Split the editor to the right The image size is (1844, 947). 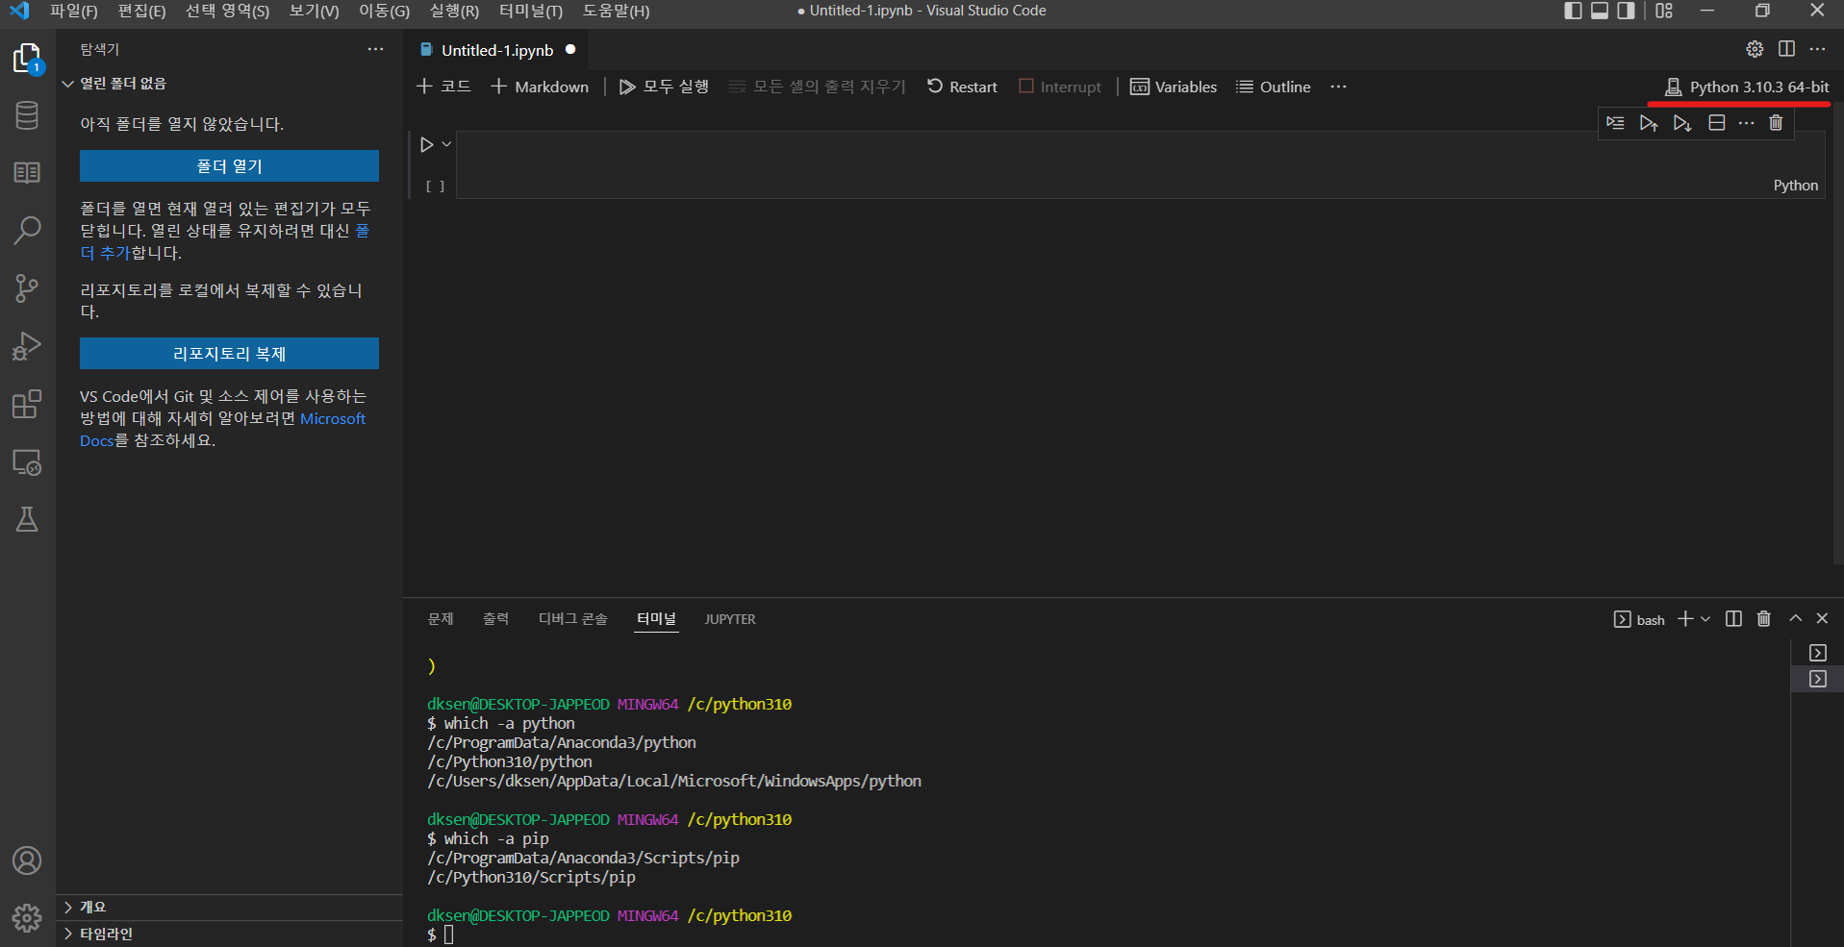pos(1787,49)
